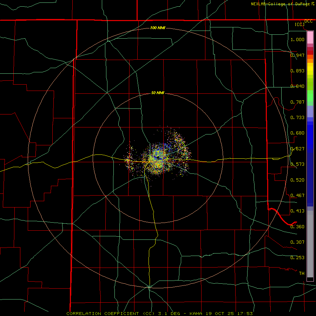Click the radar echo cluster at map center
Viewport: 316px width, 316px height.
coord(158,158)
